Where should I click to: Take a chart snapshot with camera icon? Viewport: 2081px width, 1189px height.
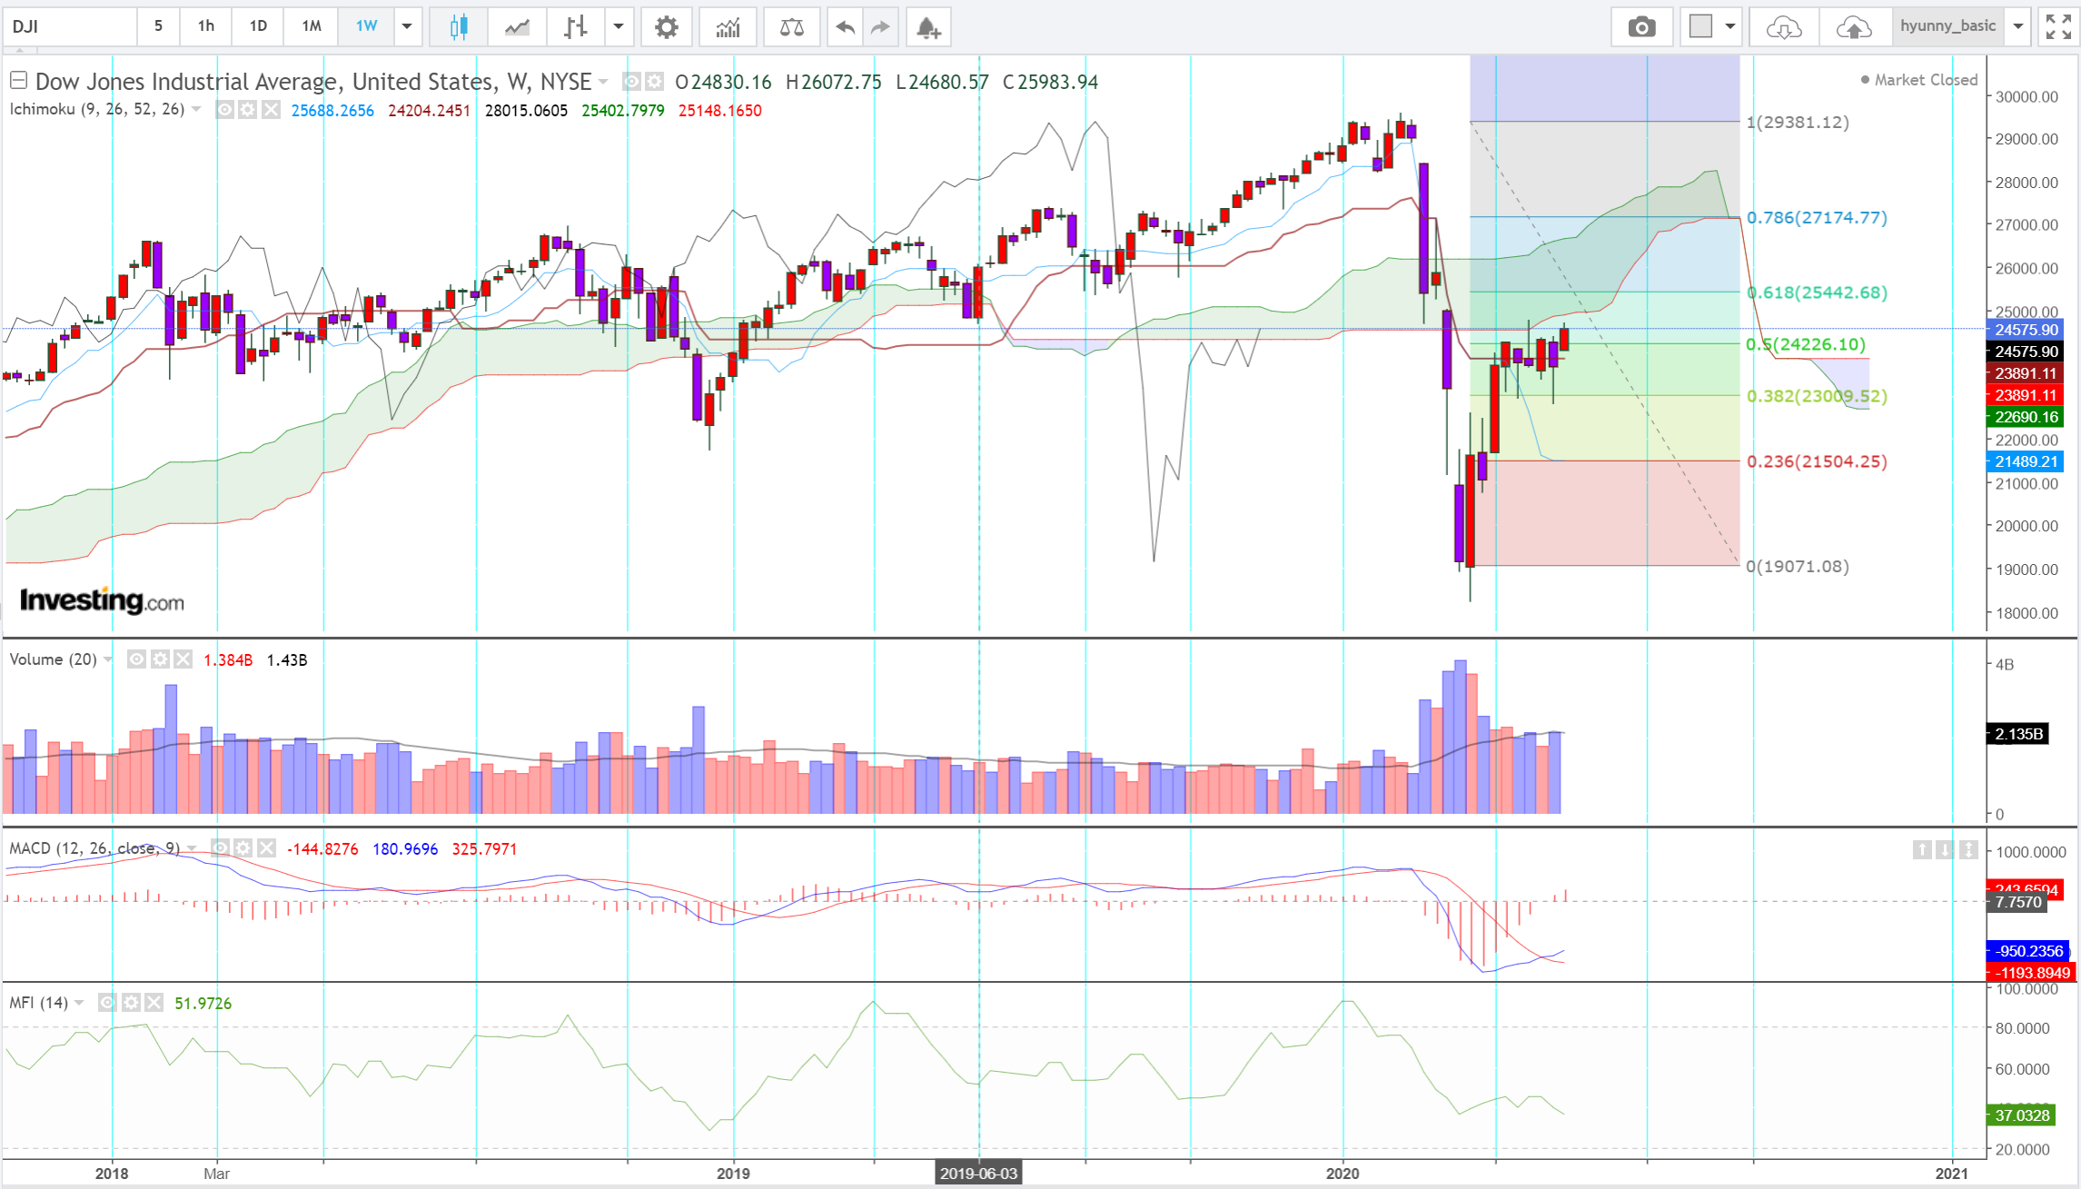point(1640,27)
